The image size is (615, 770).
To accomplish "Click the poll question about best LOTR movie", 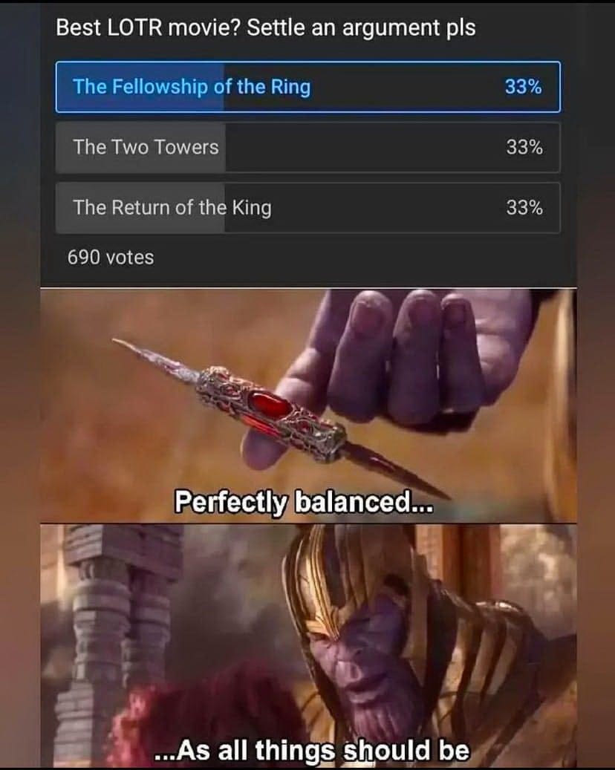I will coord(266,27).
